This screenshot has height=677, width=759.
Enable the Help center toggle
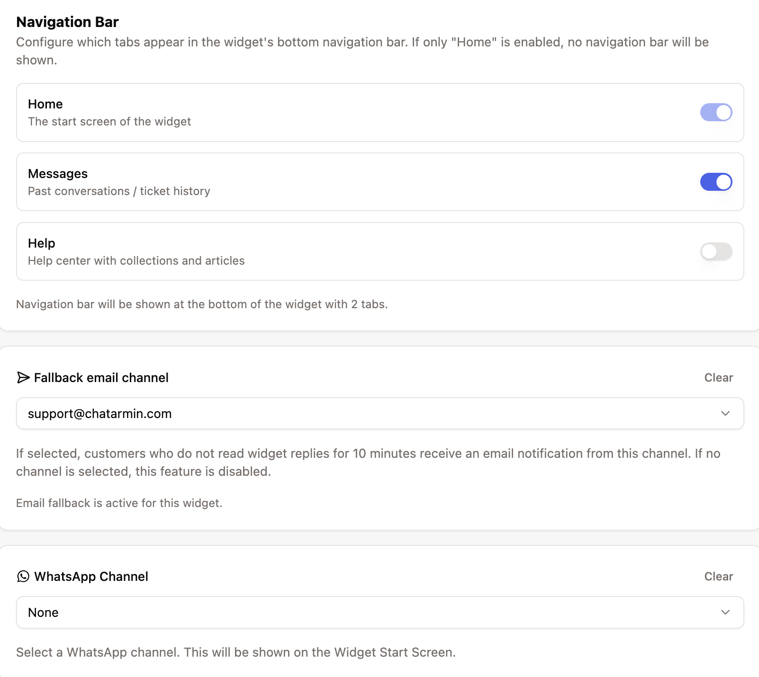(716, 251)
